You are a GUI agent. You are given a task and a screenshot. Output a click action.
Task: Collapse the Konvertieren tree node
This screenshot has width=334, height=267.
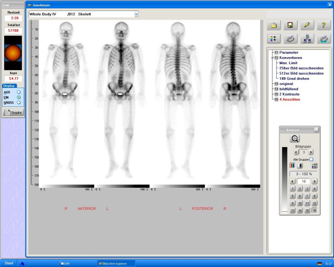click(272, 58)
